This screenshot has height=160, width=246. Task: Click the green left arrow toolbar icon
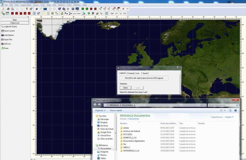point(83,9)
